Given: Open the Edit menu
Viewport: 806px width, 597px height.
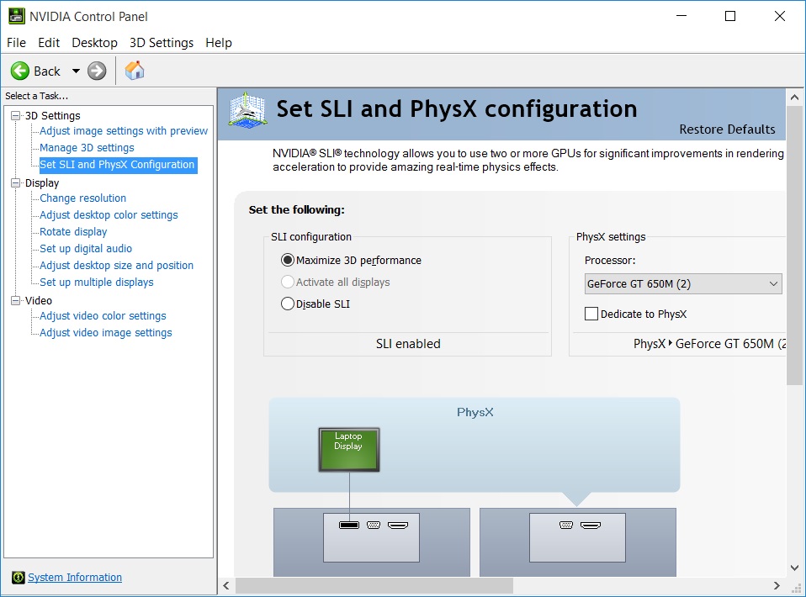Looking at the screenshot, I should coord(49,43).
